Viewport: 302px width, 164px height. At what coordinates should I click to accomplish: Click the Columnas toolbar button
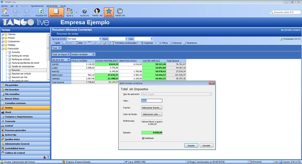(x=175, y=43)
